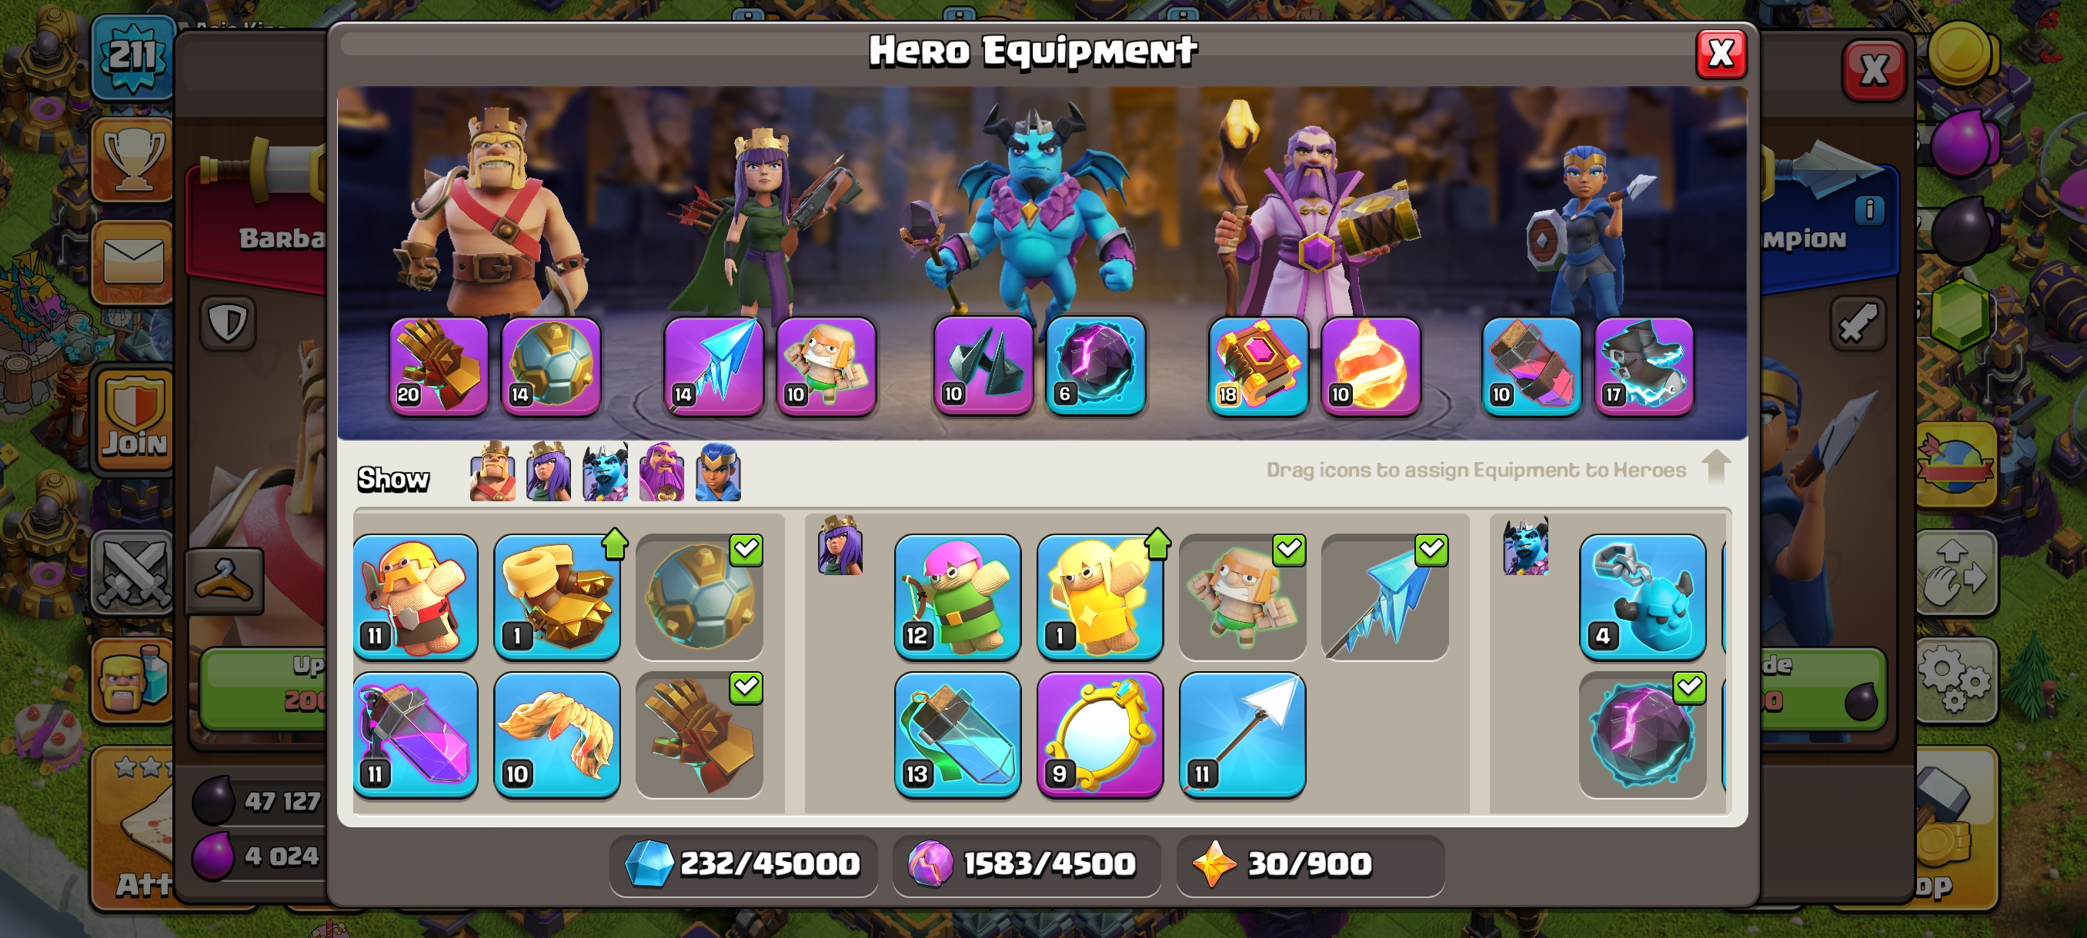Toggle Archer Queen filter in Show row
Viewport: 2087px width, 938px height.
point(549,472)
